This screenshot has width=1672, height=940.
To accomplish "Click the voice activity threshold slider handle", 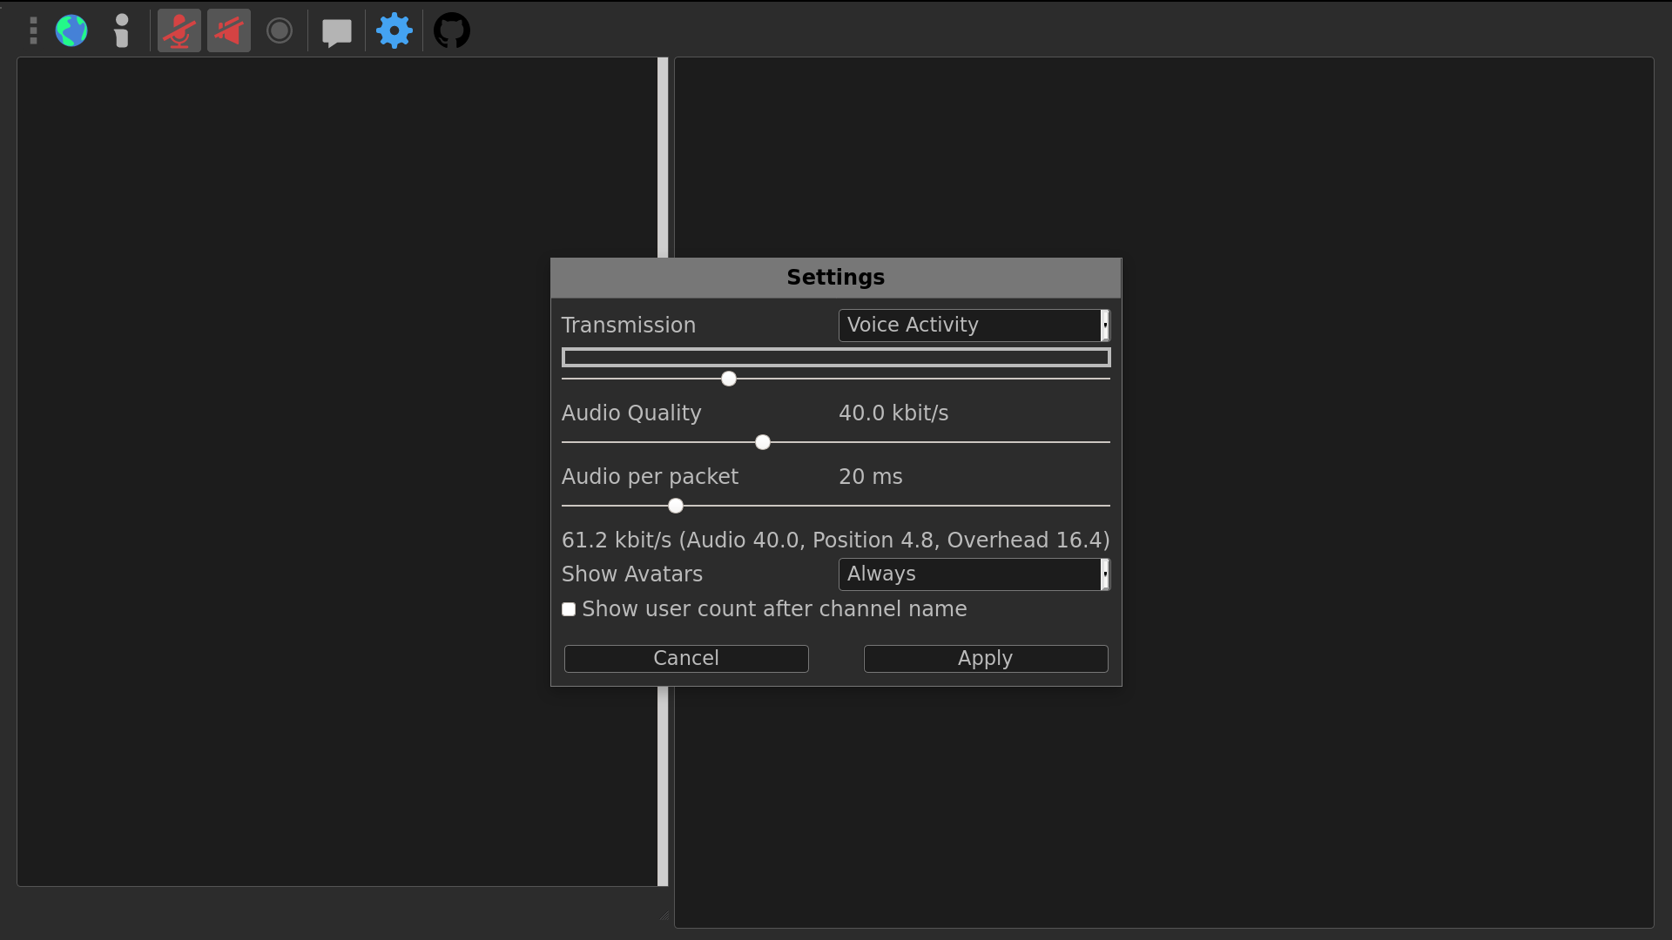I will pyautogui.click(x=729, y=379).
